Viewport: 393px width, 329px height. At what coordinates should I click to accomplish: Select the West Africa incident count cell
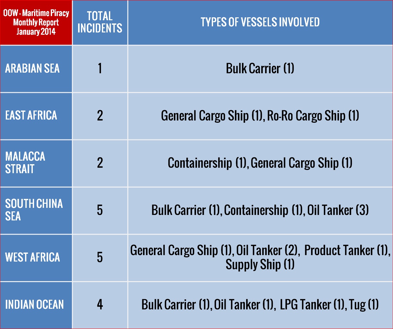click(x=100, y=257)
